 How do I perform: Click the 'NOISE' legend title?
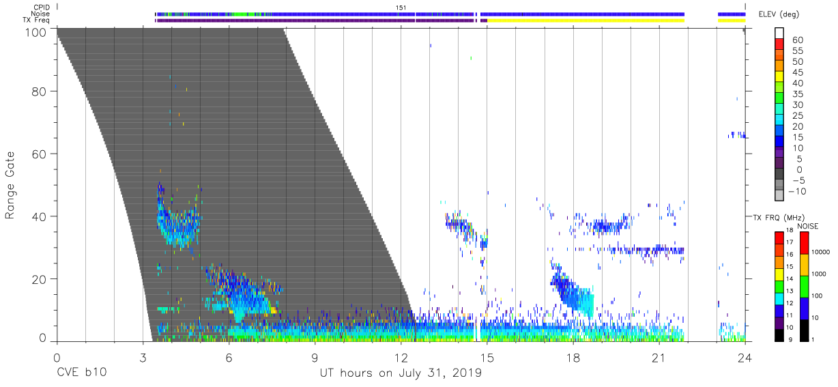(x=808, y=226)
